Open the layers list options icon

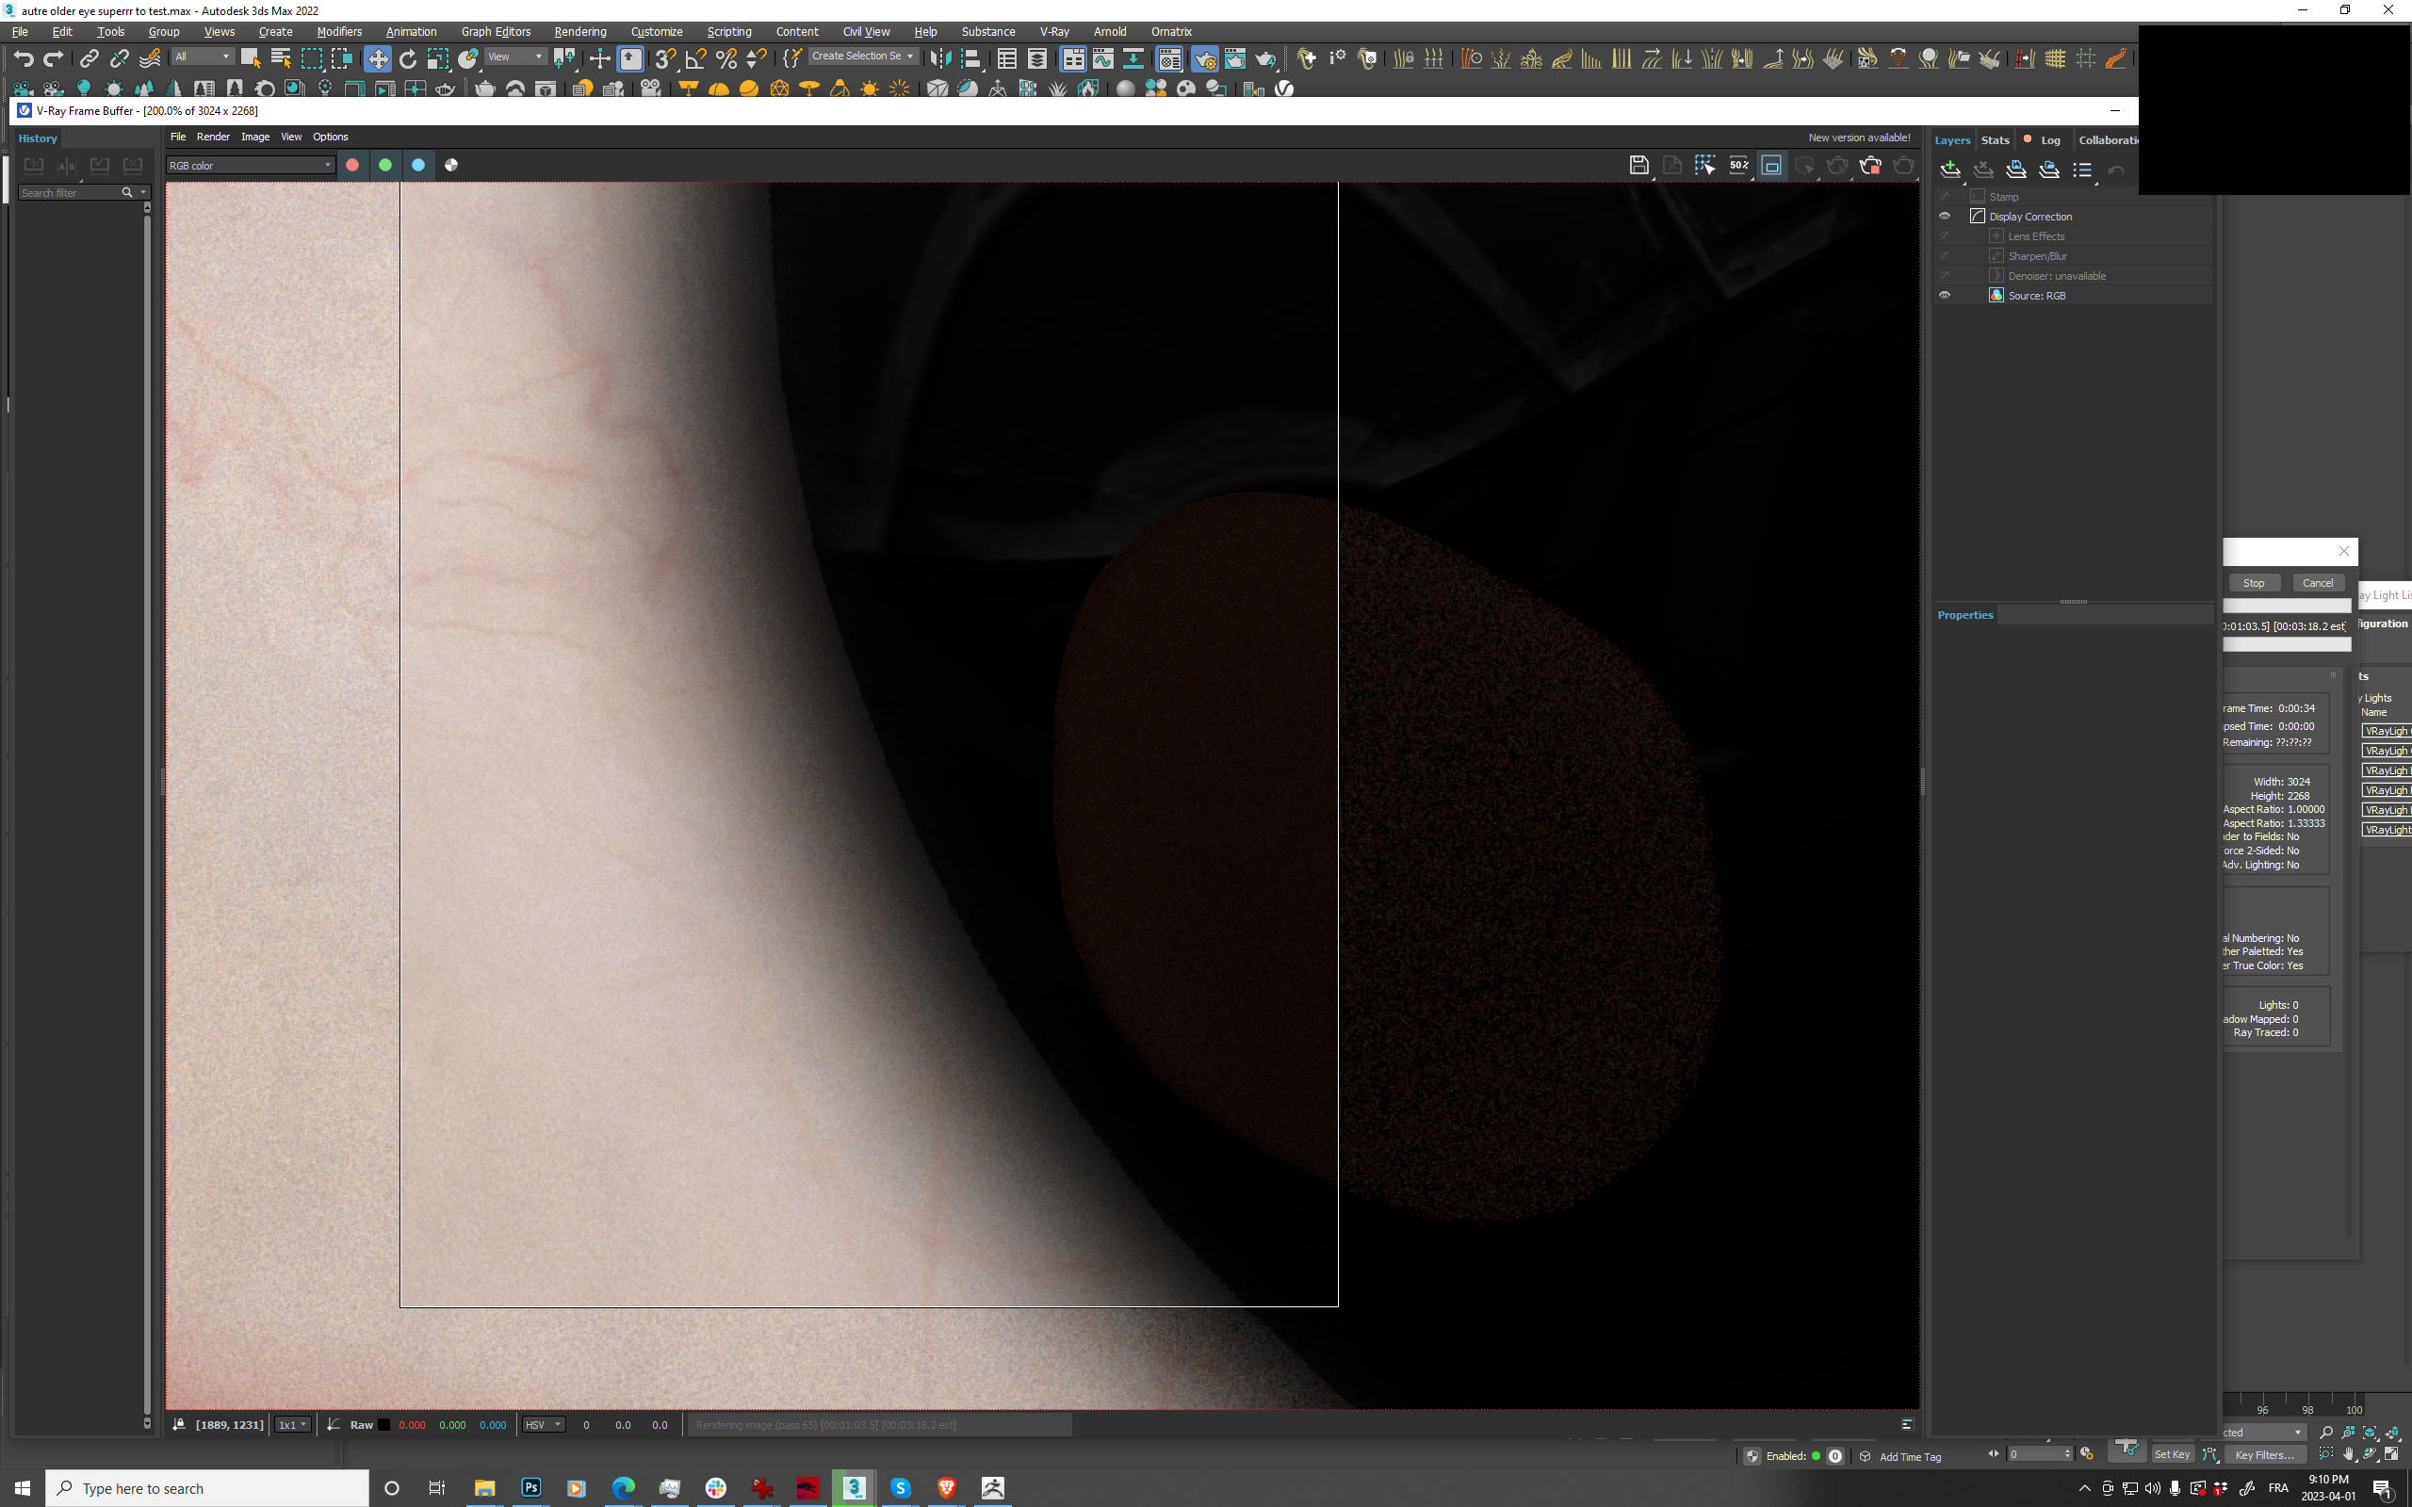click(2082, 170)
